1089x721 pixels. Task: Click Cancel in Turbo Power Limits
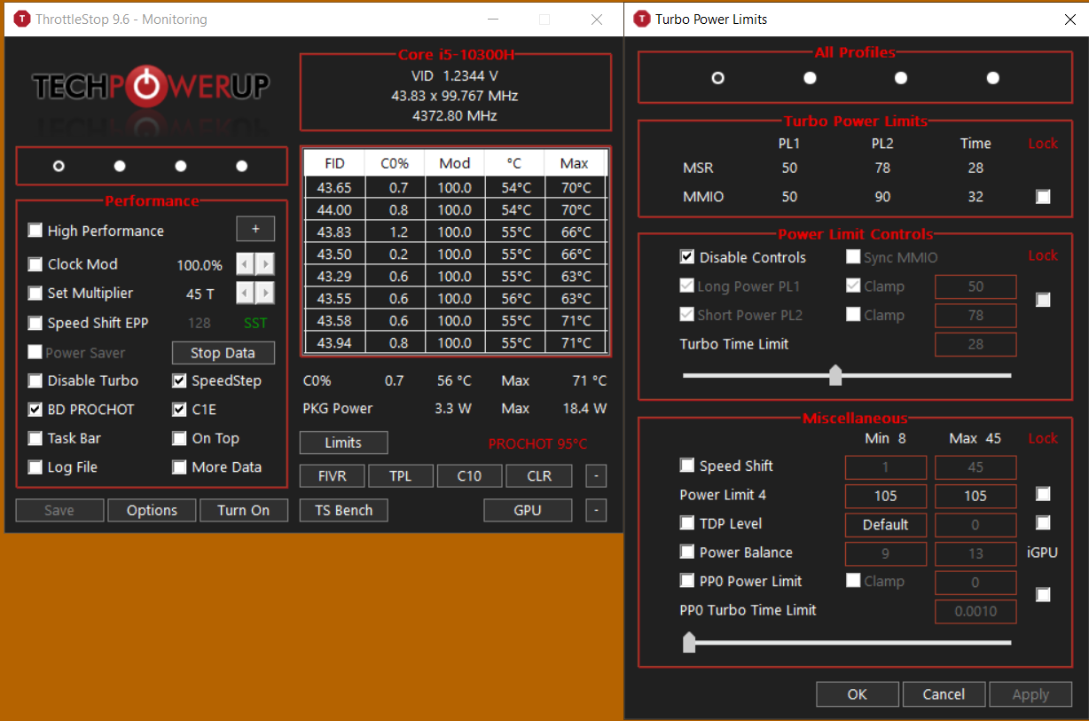pos(944,694)
